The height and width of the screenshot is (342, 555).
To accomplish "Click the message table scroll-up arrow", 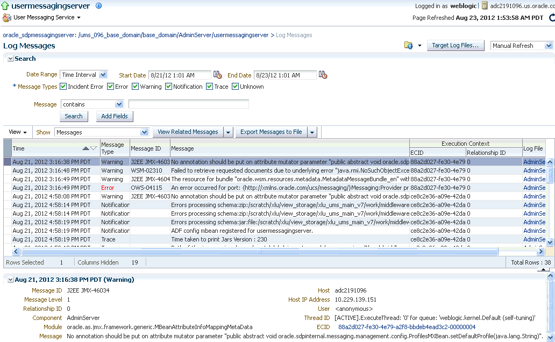I will click(550, 162).
